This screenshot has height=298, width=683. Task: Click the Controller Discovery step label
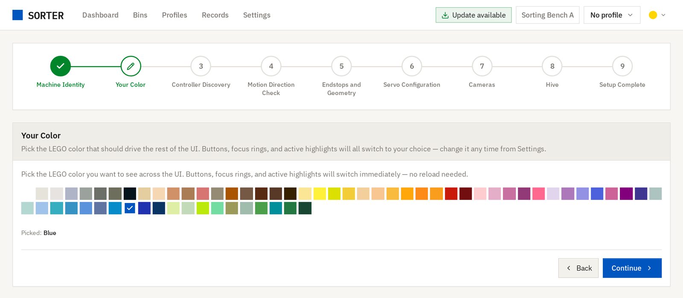tap(201, 85)
